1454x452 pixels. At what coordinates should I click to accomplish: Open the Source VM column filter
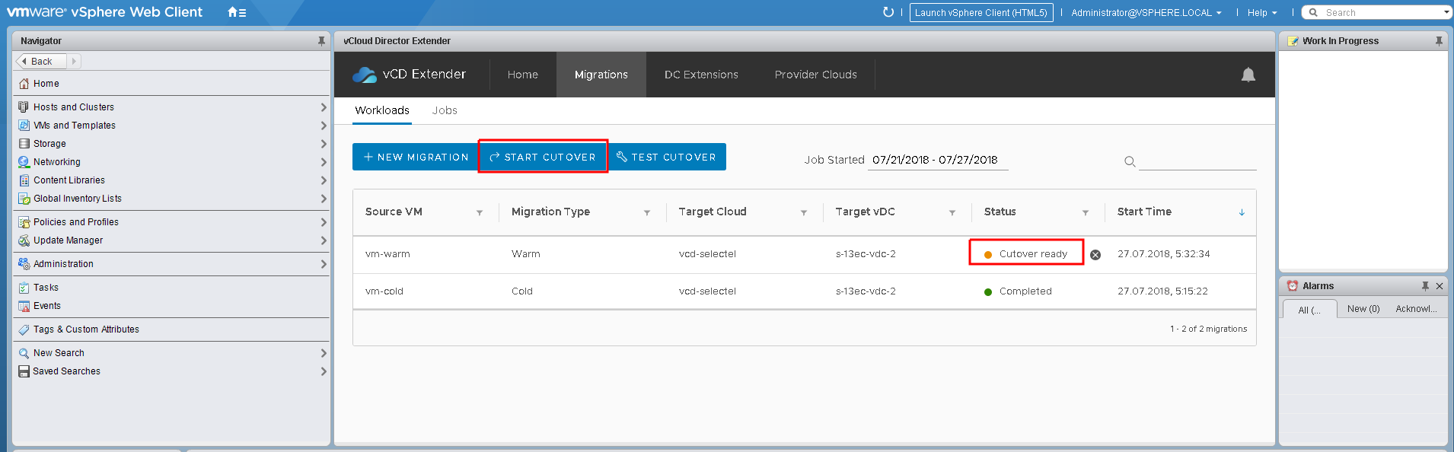tap(480, 213)
